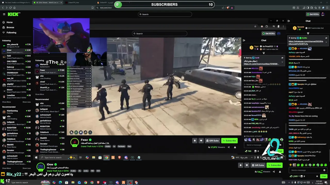Viewport: 330px width, 185px height.
Task: Open Browse in the sidebar
Action: click(x=10, y=27)
